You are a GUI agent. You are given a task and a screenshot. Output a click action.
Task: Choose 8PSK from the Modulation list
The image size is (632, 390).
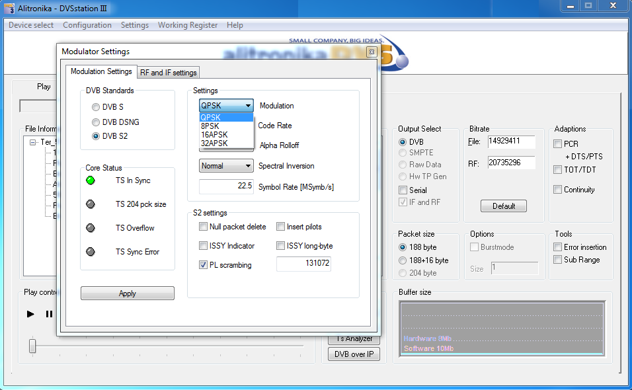click(210, 126)
